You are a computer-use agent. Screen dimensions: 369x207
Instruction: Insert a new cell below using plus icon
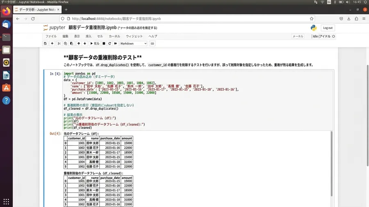52,43
